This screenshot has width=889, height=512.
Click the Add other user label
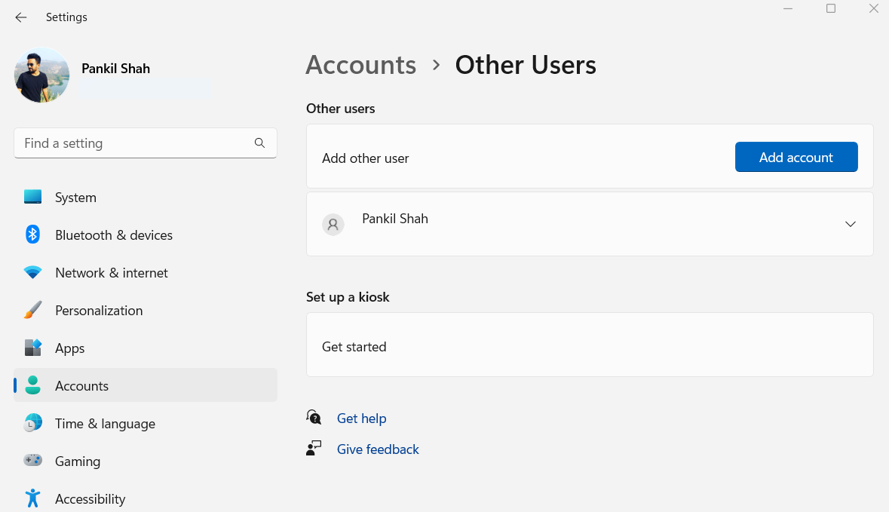(365, 158)
